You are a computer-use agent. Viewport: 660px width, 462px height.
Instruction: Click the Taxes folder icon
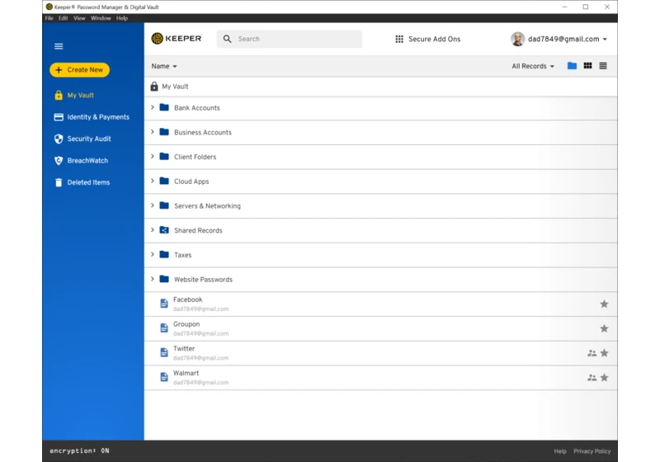coord(164,254)
